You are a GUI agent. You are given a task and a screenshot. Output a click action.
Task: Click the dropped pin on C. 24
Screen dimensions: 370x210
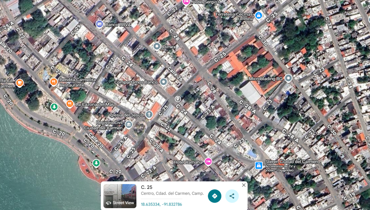click(178, 99)
